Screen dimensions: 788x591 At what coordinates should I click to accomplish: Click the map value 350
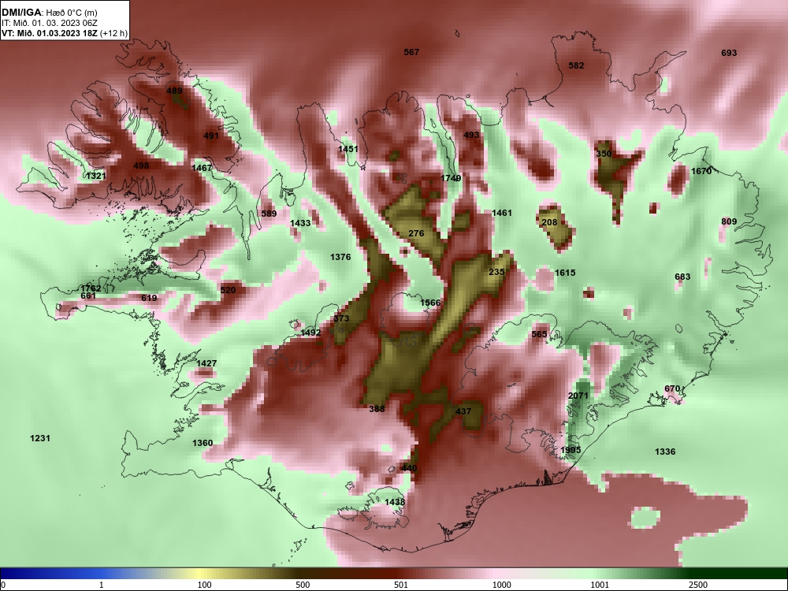[x=604, y=154]
